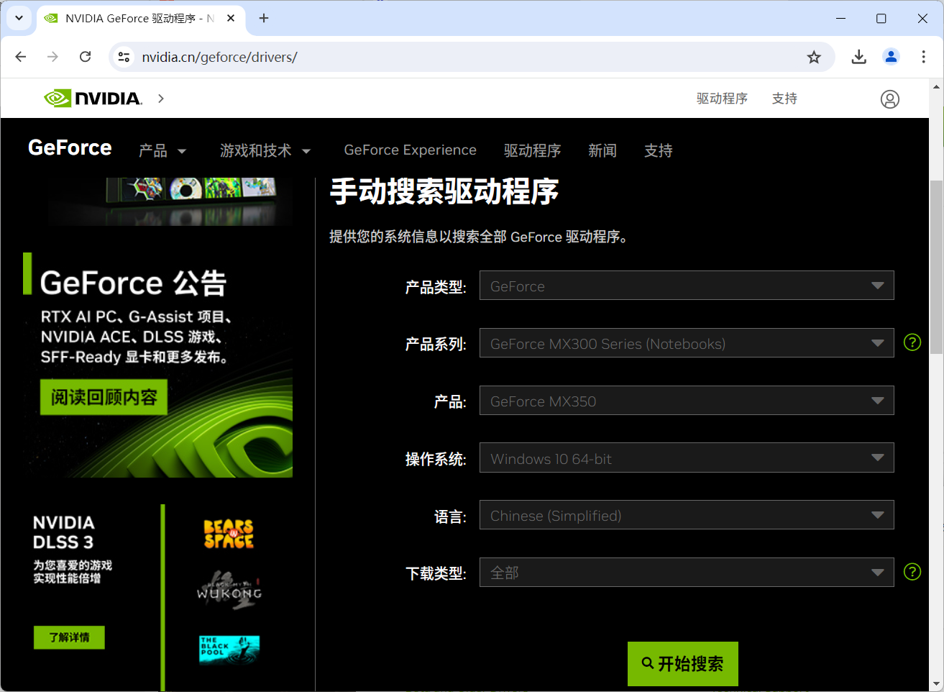Click the Bears in Space game logo

point(229,534)
